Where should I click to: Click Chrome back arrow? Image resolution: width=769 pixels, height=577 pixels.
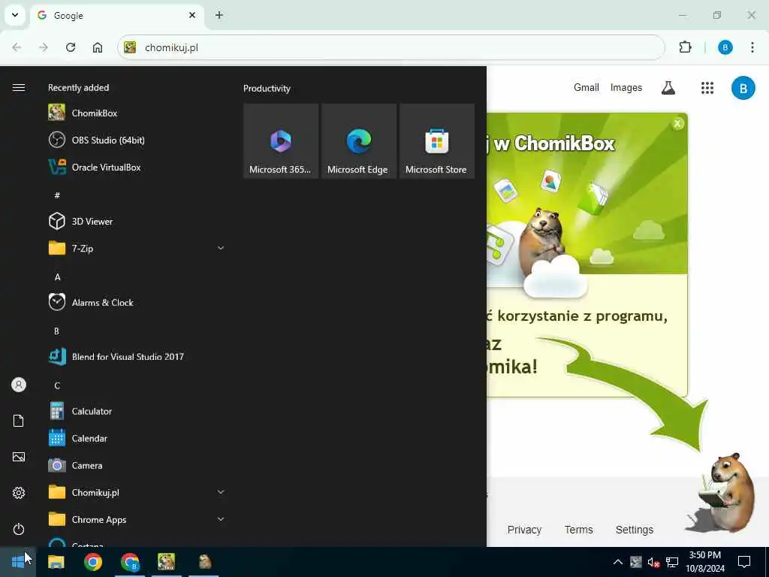(17, 47)
